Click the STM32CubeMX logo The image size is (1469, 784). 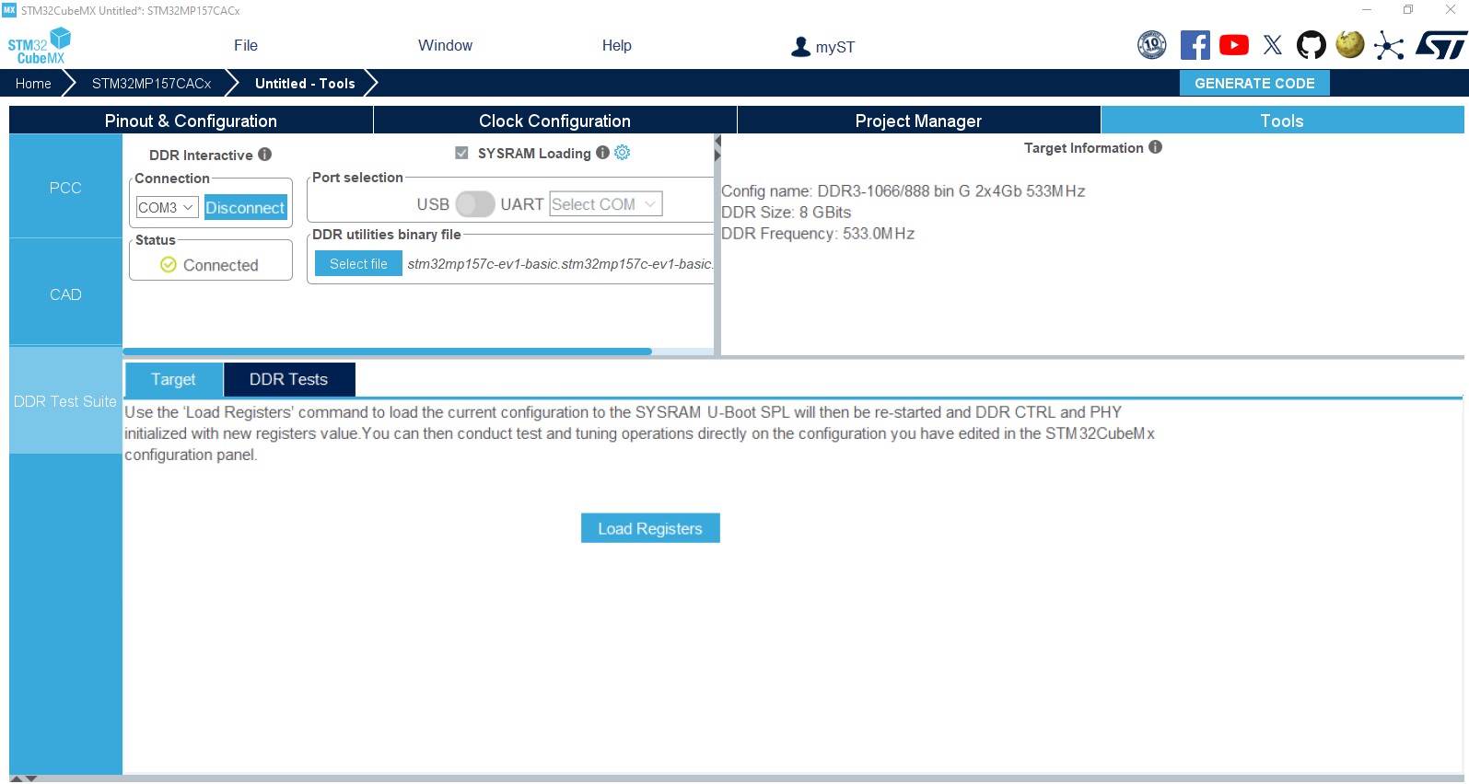click(40, 45)
